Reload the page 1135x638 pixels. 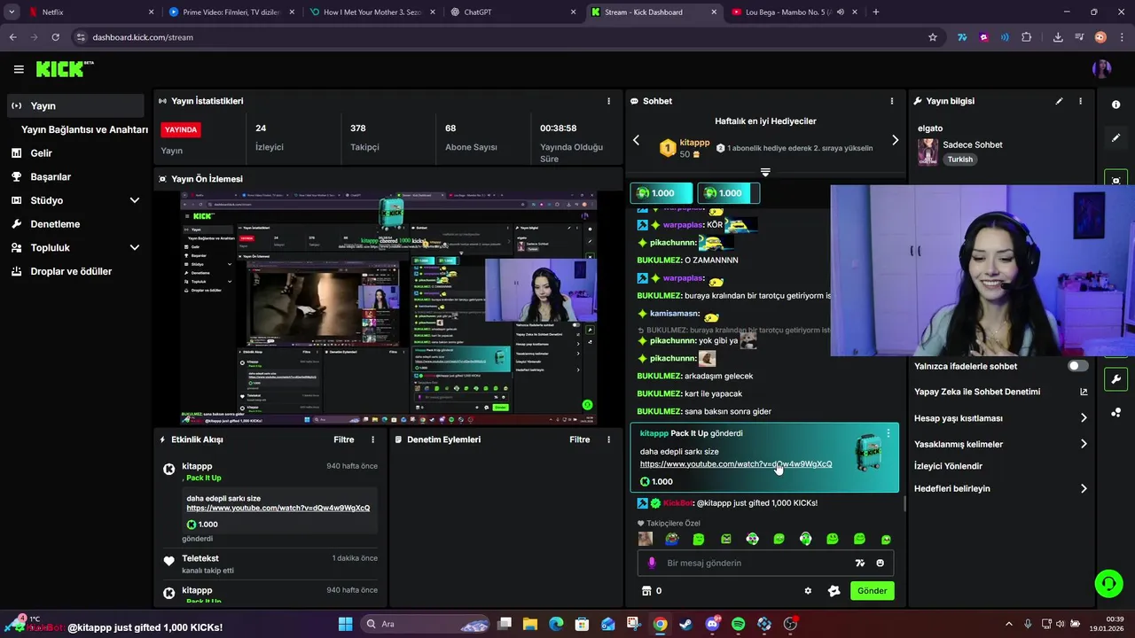coord(55,37)
